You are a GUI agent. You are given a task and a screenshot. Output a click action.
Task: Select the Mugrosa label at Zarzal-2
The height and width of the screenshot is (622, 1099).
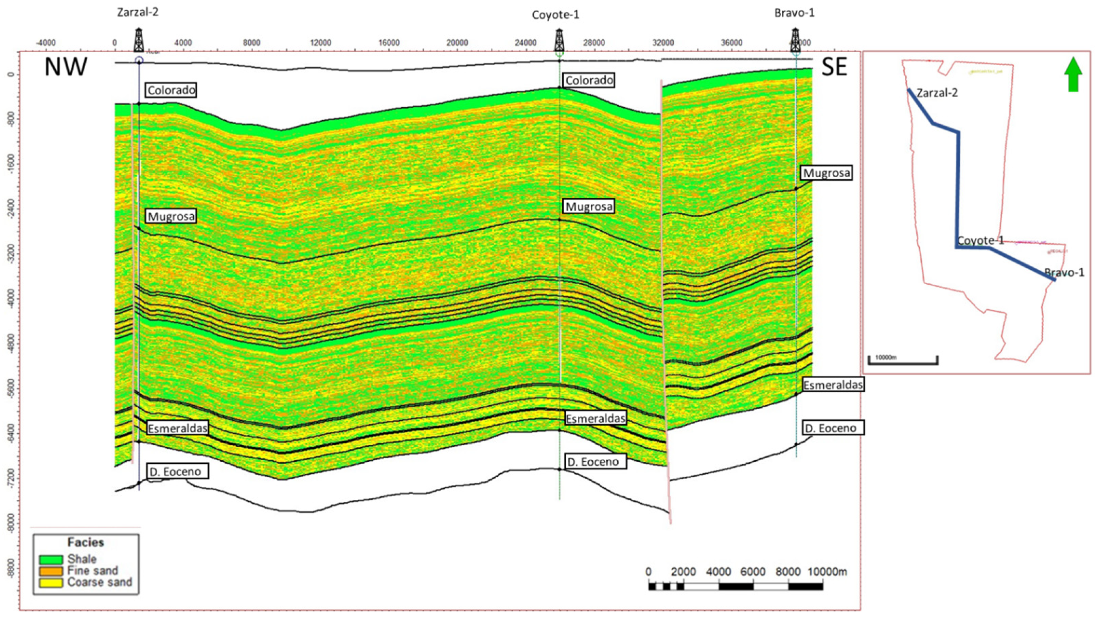point(171,216)
